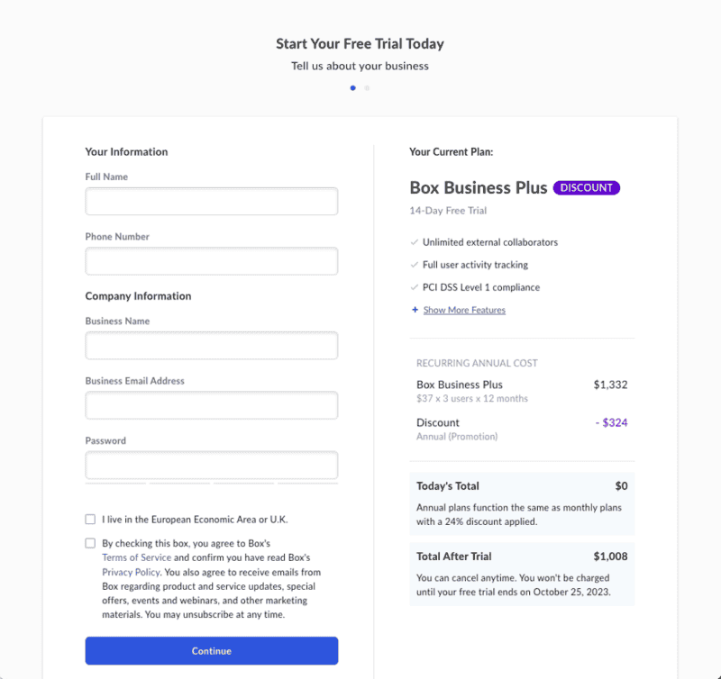Click the checkmark beside PCI DSS Level 1 compliance
The height and width of the screenshot is (679, 721).
click(x=413, y=287)
